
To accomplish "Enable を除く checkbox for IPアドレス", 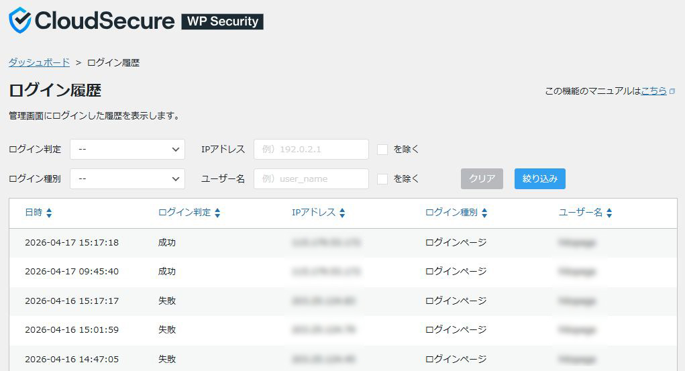I will (382, 150).
